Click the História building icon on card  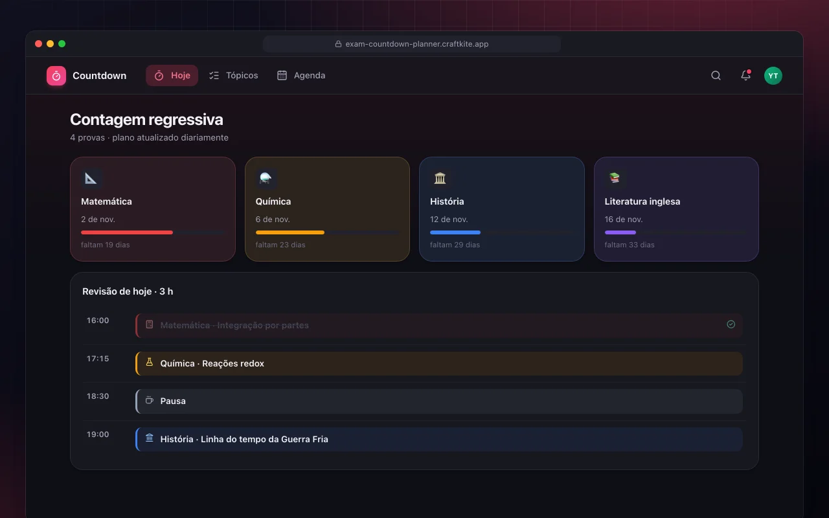[440, 178]
